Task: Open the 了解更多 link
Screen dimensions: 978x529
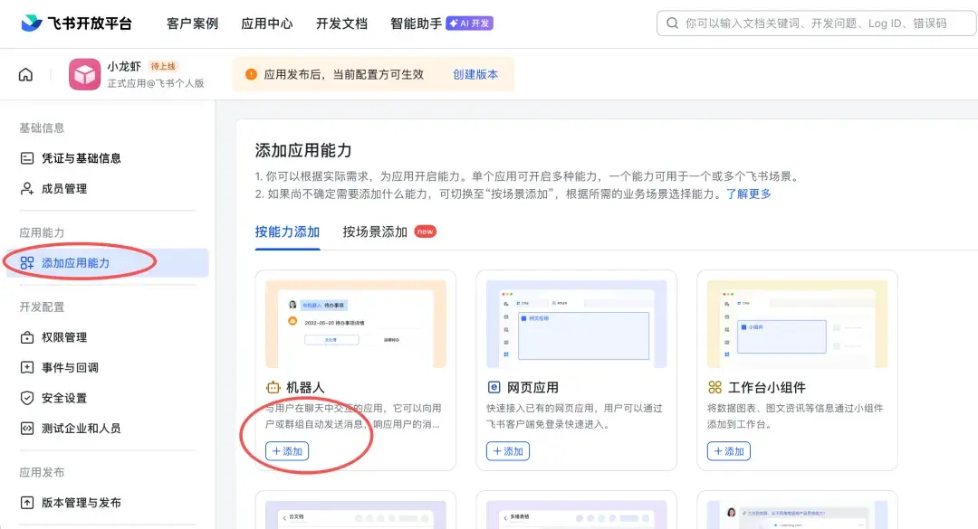Action: (x=749, y=194)
